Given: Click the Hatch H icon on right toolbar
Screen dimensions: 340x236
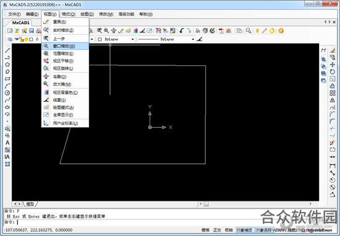Looking at the screenshot, I should [323, 51].
